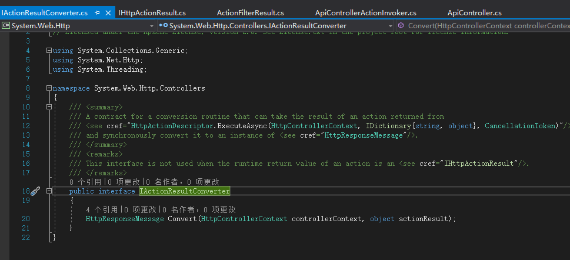Click the 'object' keyword on line 20
The image size is (570, 260).
click(382, 219)
